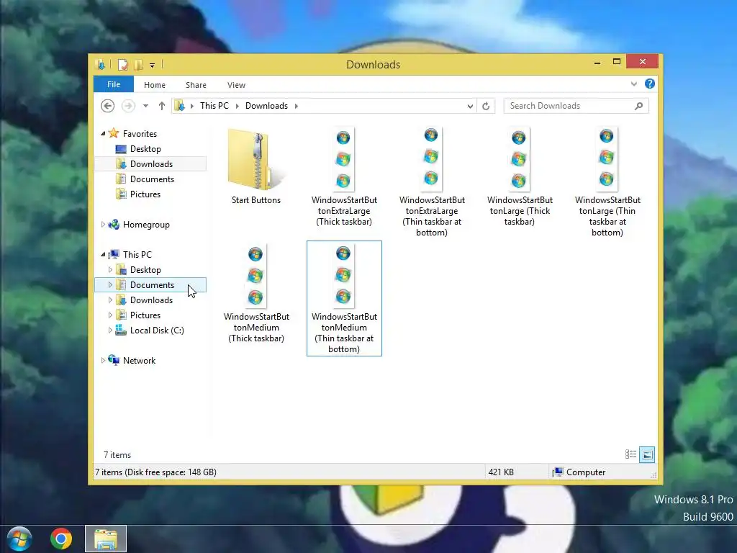Switch to the View ribbon tab
The width and height of the screenshot is (737, 553).
pyautogui.click(x=236, y=85)
